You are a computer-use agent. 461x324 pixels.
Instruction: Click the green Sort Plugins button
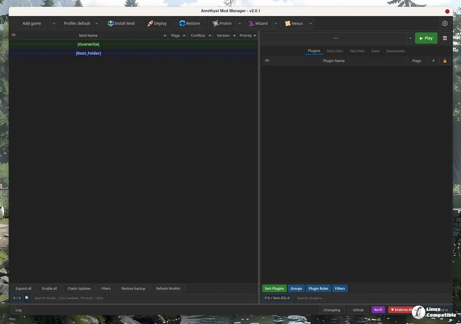274,288
